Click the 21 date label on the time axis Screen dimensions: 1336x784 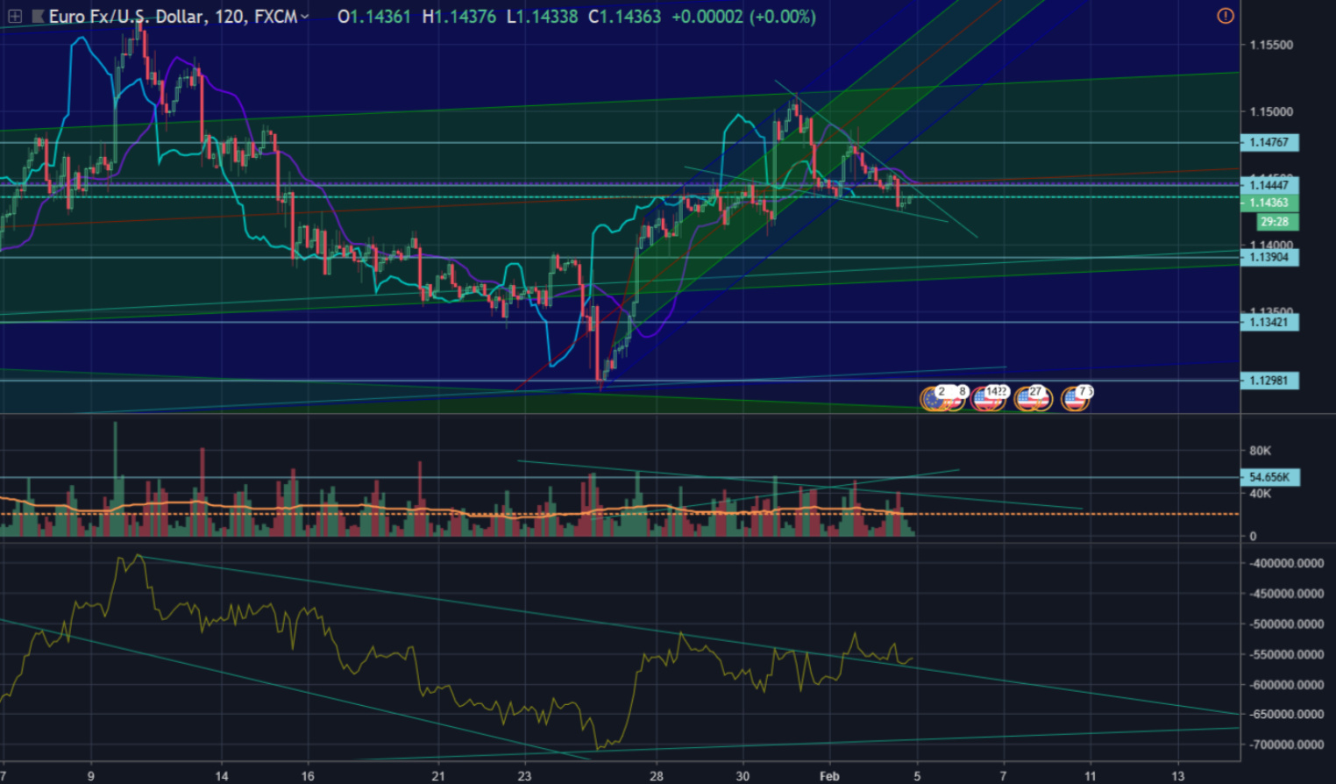pyautogui.click(x=438, y=776)
